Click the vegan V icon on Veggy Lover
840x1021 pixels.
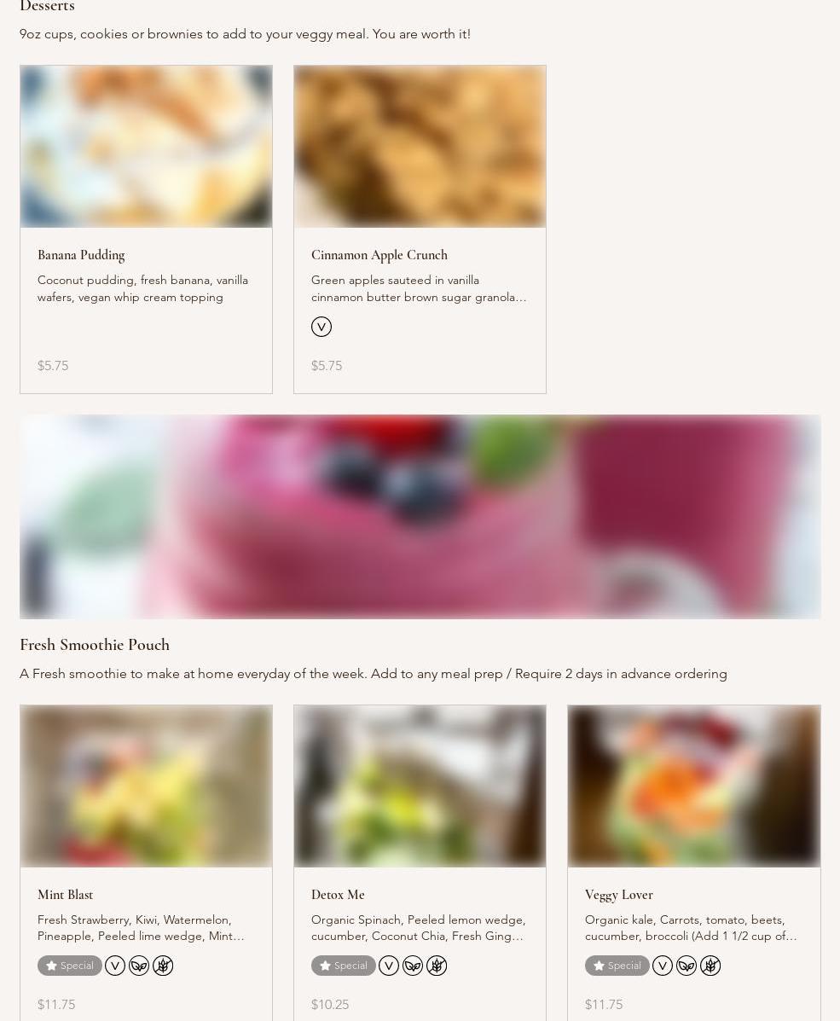[x=663, y=966]
